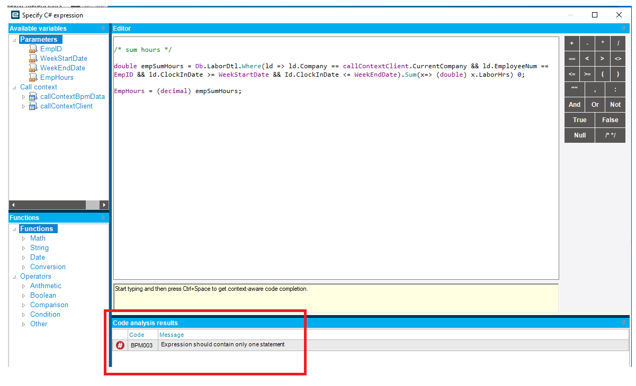
Task: Collapse the Operators tree node
Action: click(14, 277)
